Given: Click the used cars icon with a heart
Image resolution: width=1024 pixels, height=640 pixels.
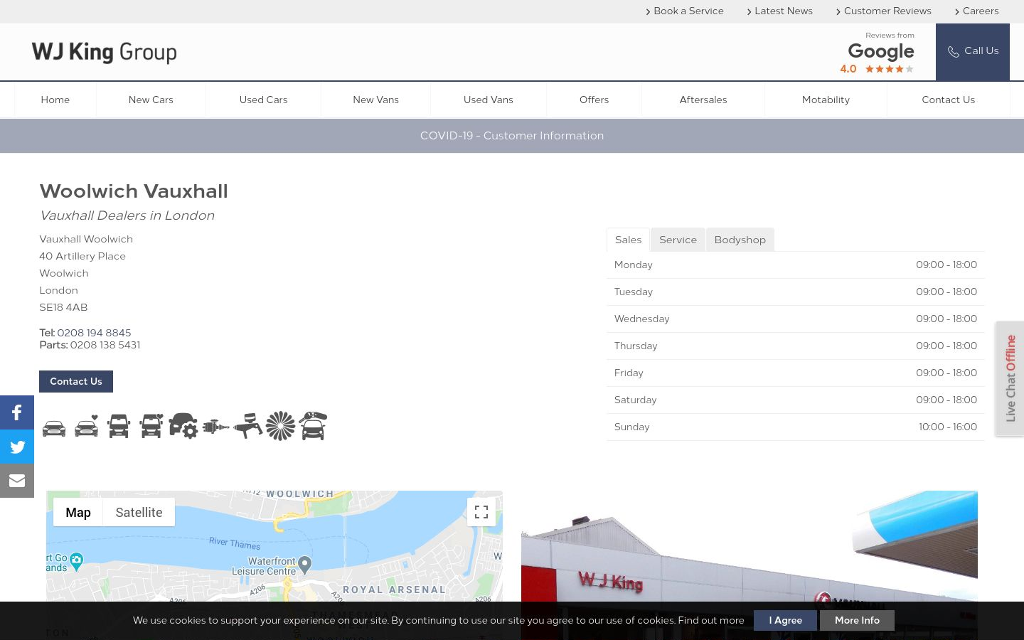Looking at the screenshot, I should pyautogui.click(x=87, y=426).
